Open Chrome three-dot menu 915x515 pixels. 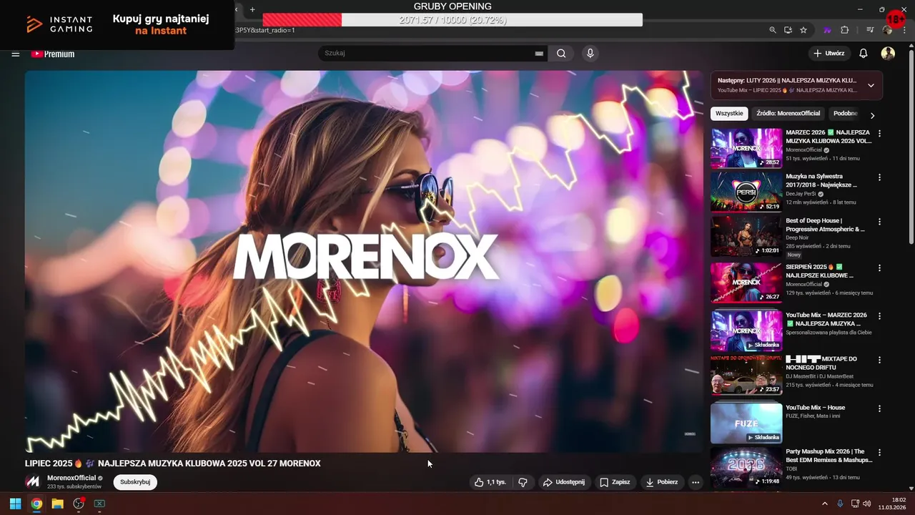tap(904, 30)
